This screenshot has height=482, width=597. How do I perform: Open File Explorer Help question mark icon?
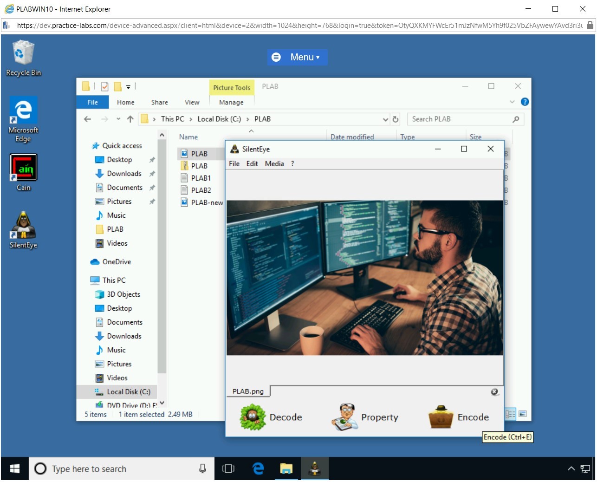pyautogui.click(x=525, y=102)
